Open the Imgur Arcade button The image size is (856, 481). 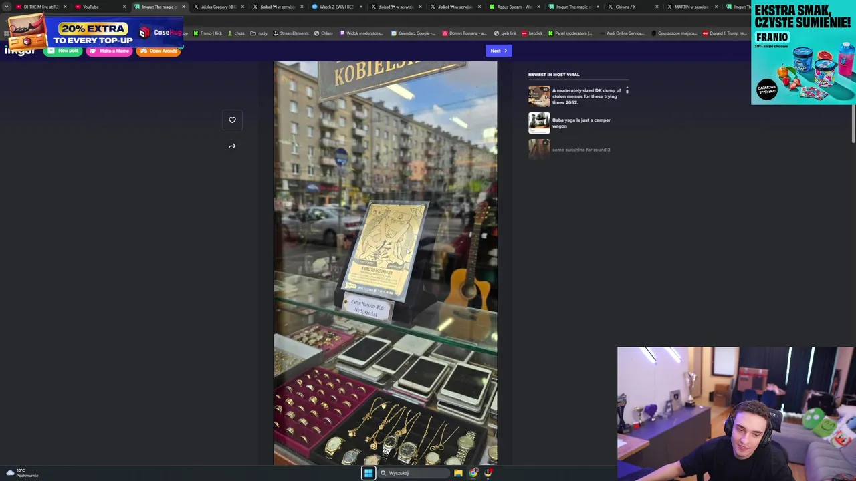pos(159,51)
